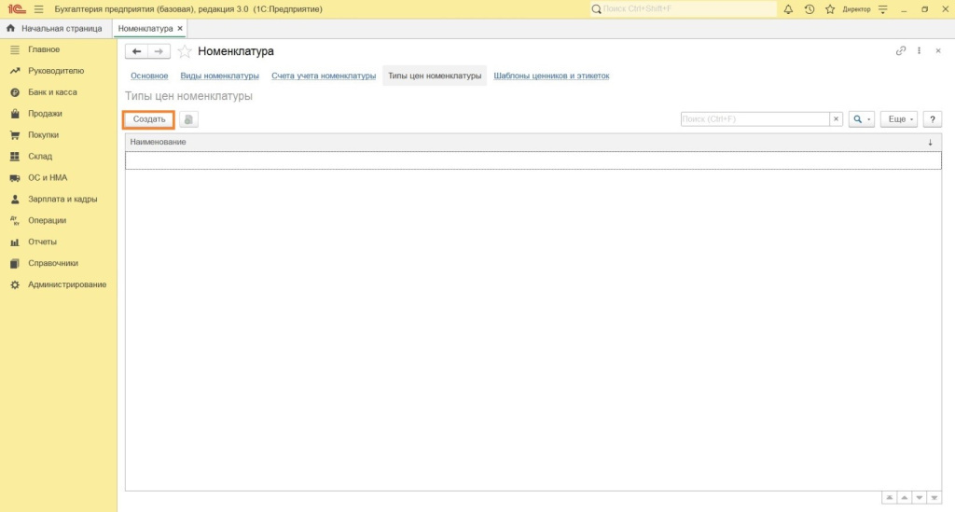The width and height of the screenshot is (955, 512).
Task: Open service settings menu next to Директор
Action: pos(883,9)
